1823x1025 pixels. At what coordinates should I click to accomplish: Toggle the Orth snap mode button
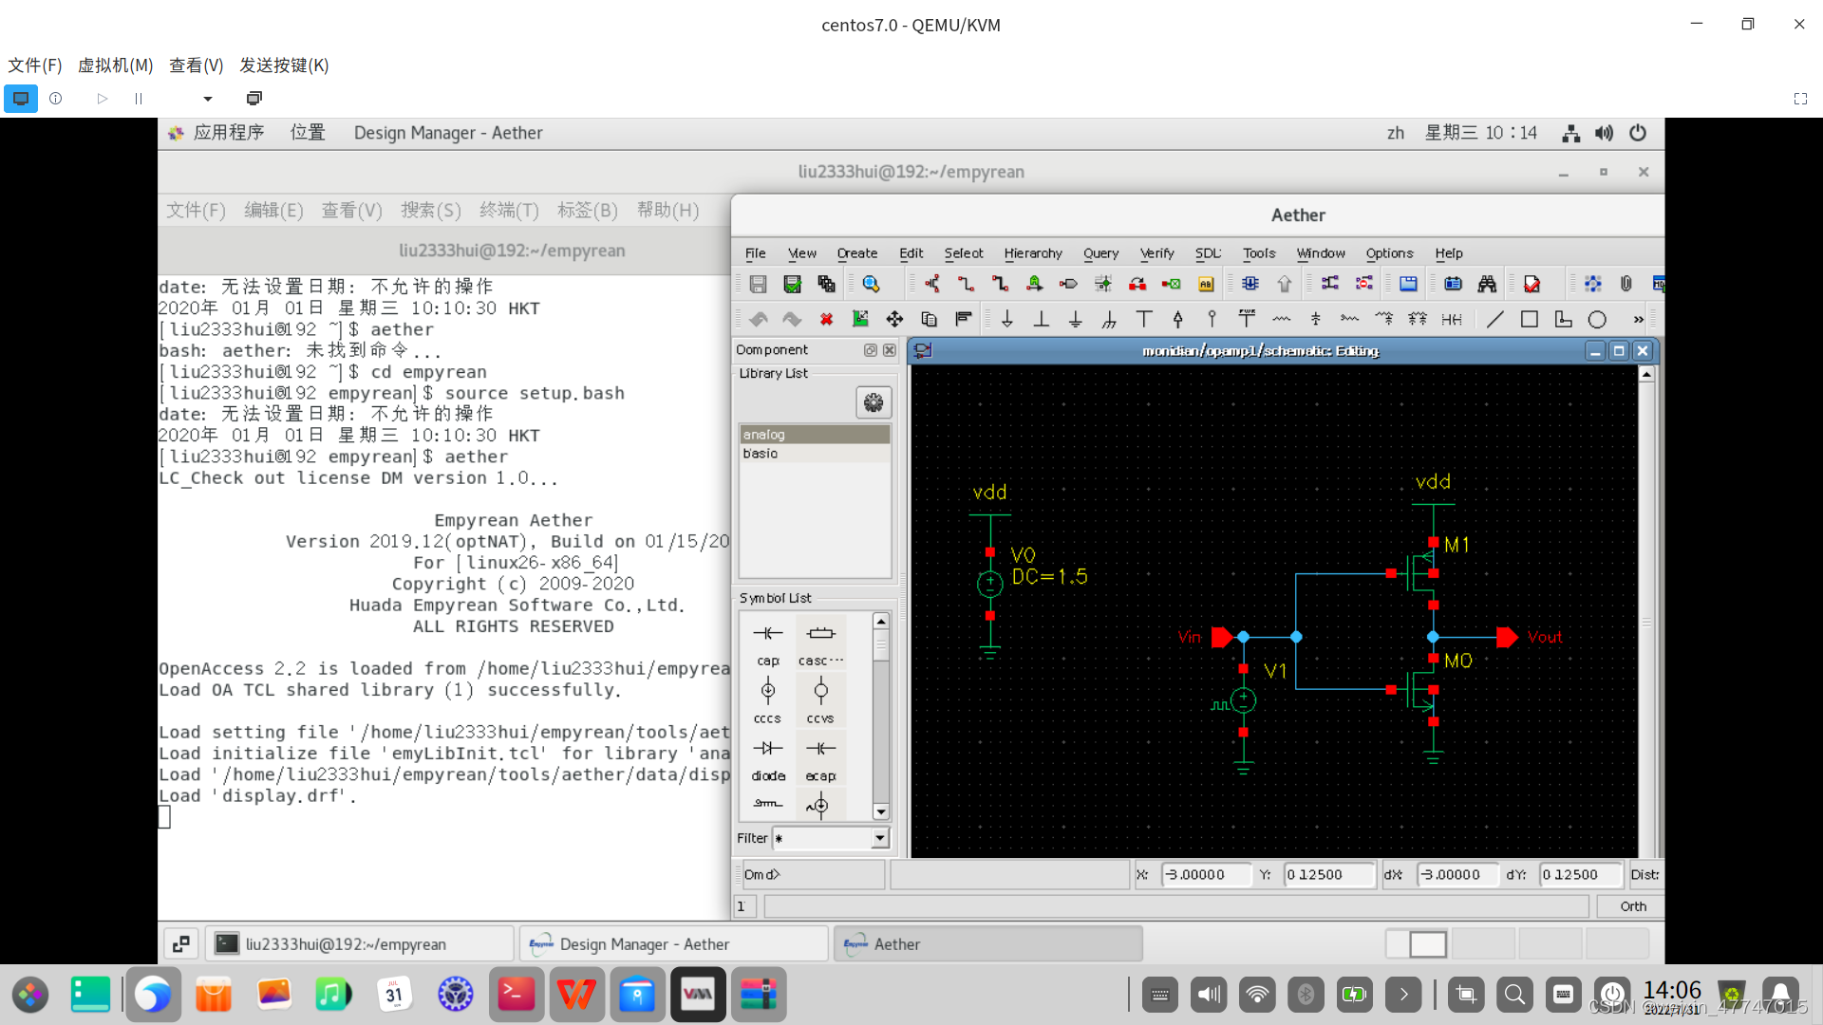tap(1632, 906)
